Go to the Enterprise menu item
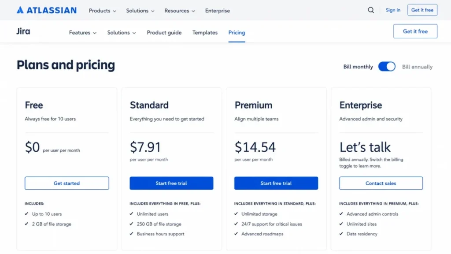 [218, 11]
